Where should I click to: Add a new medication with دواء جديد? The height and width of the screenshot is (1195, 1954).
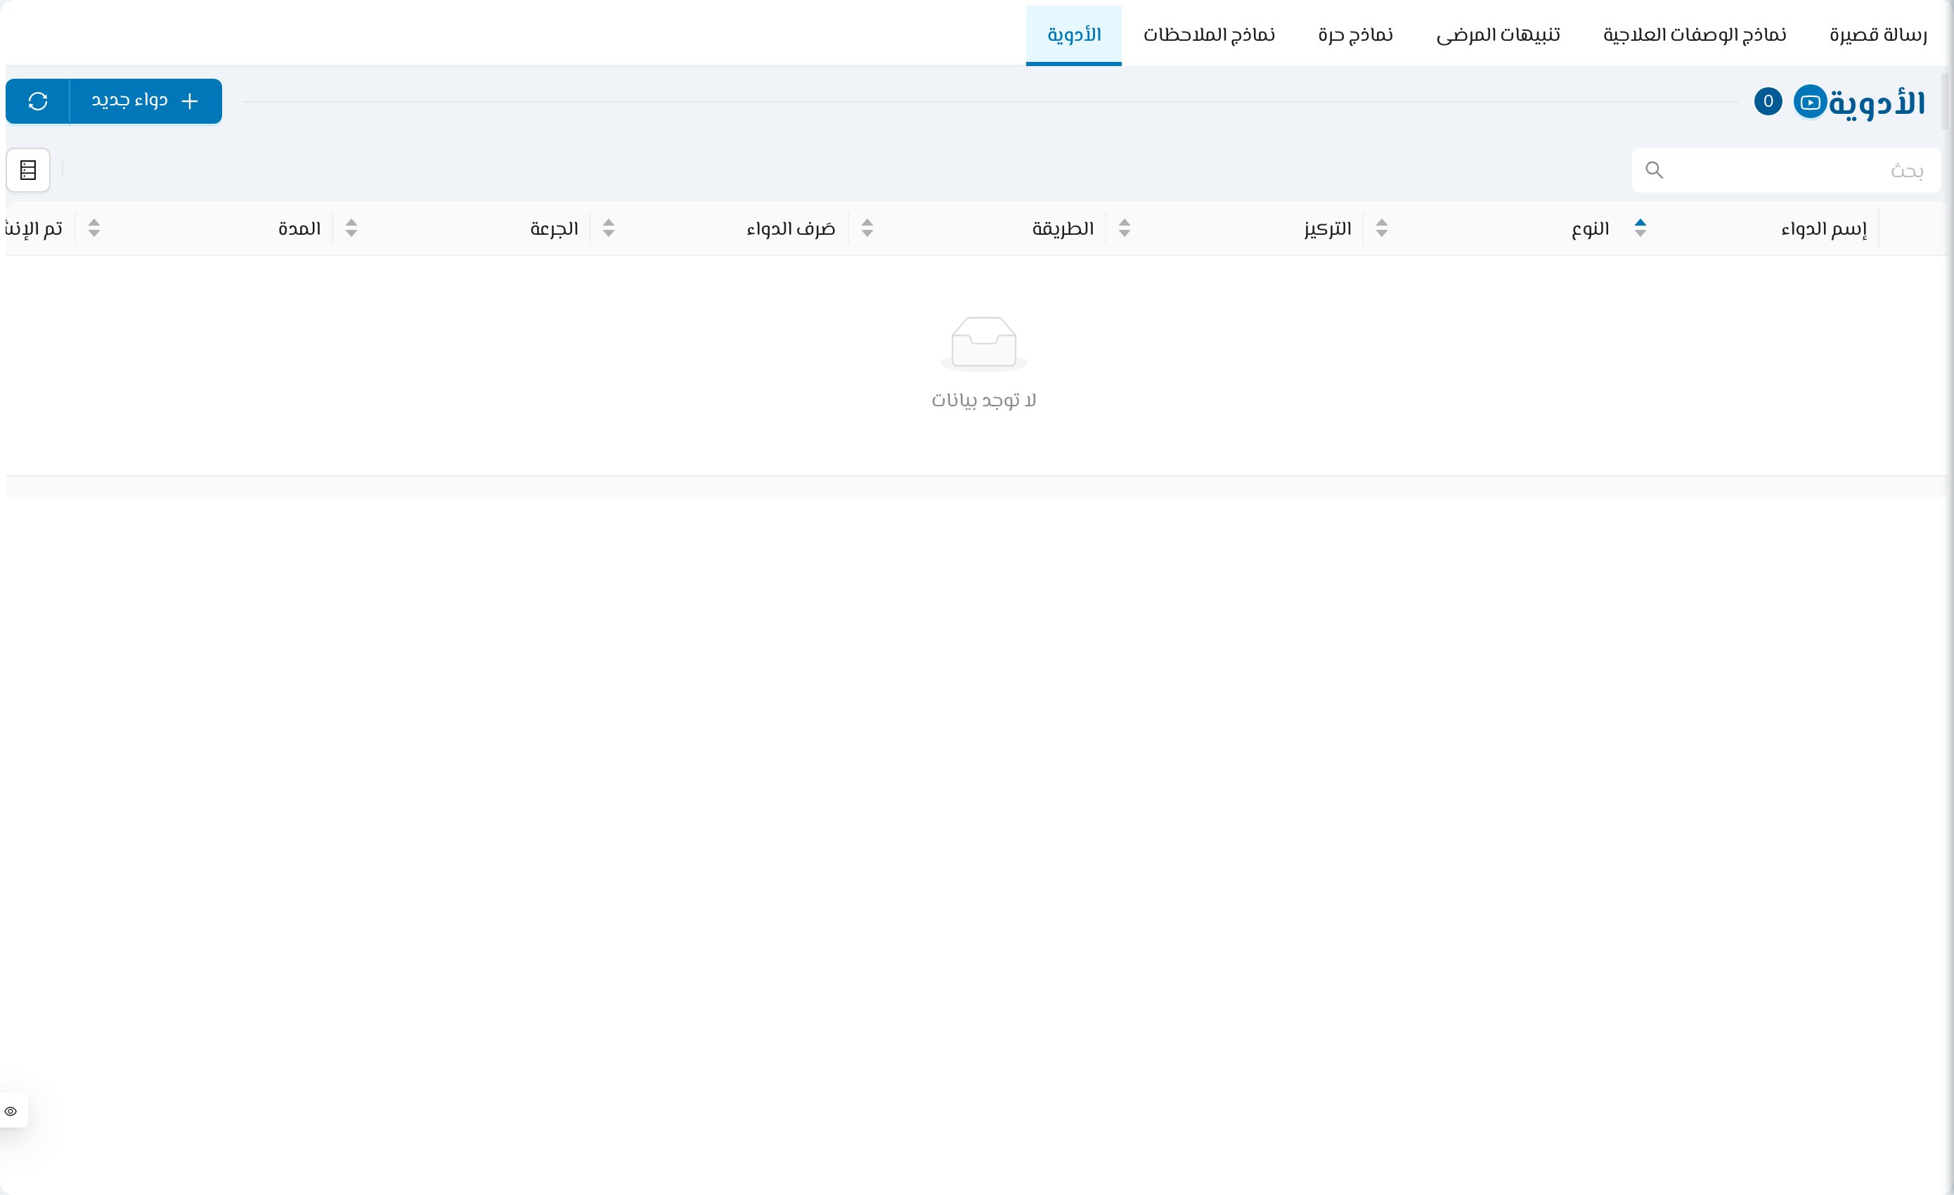146,101
